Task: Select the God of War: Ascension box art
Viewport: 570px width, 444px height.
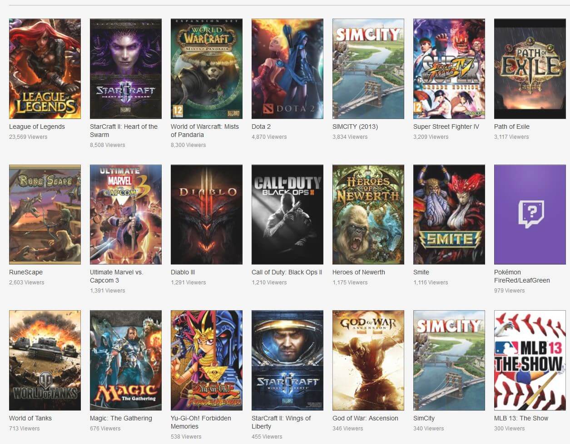Action: [x=368, y=361]
